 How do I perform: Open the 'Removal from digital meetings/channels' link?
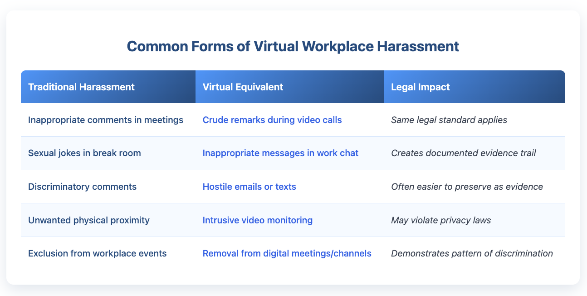pos(287,253)
